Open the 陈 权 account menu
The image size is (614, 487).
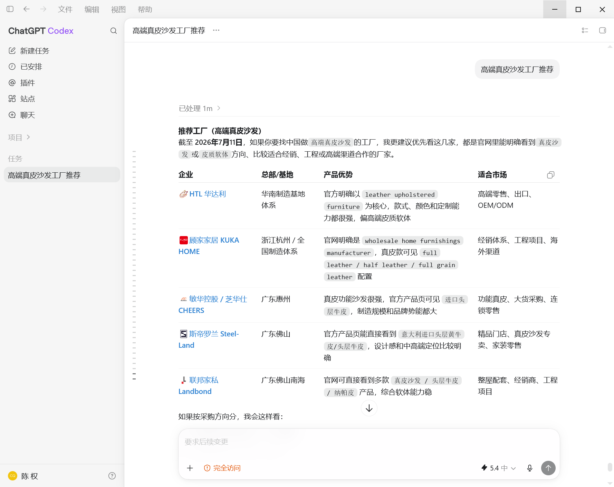click(x=23, y=476)
